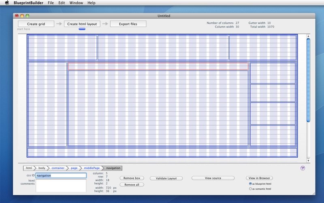Select 'as semantic html' radio option
Viewport: 324px width, 203px height.
pyautogui.click(x=250, y=189)
